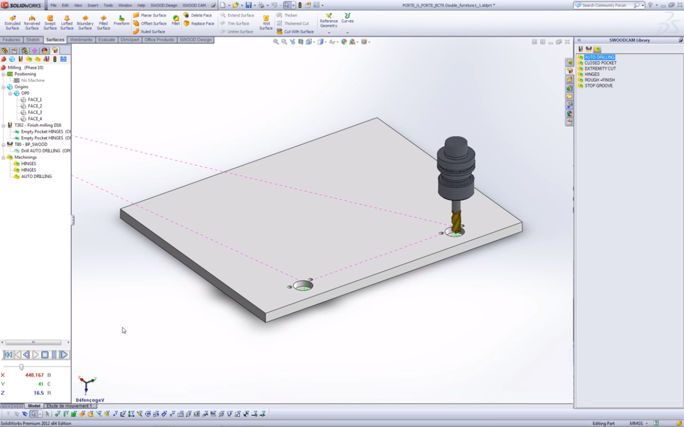The width and height of the screenshot is (684, 427).
Task: Activate the Freeform surface tool
Action: [121, 21]
